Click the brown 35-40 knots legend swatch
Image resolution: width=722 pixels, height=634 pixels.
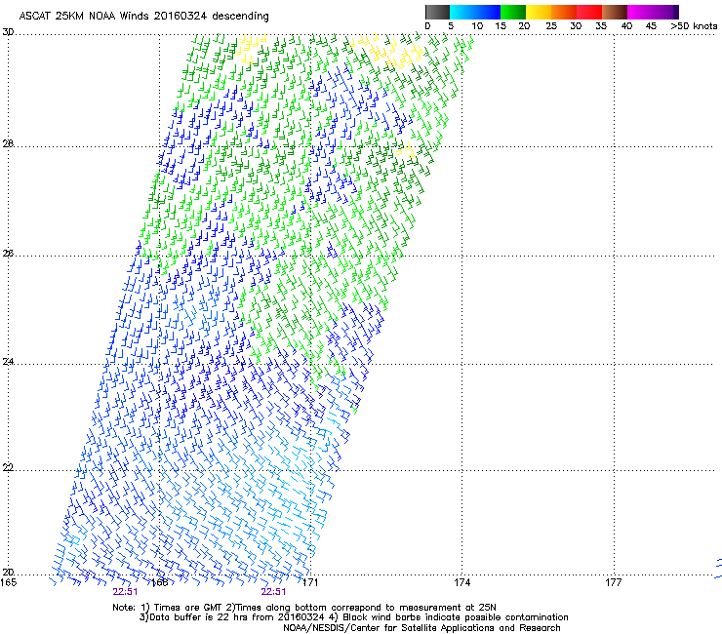[615, 12]
